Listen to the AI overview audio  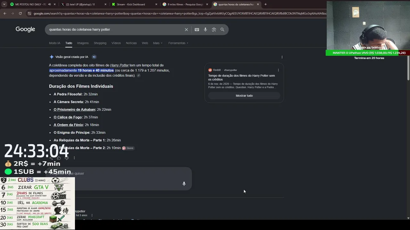coord(94,57)
